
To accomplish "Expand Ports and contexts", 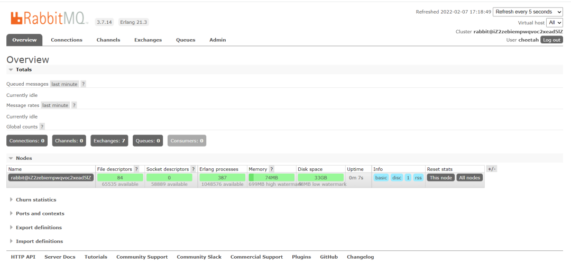I will tap(40, 214).
